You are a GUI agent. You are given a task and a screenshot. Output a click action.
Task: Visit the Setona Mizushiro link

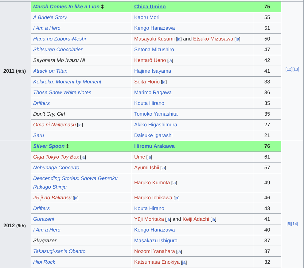[x=154, y=50]
